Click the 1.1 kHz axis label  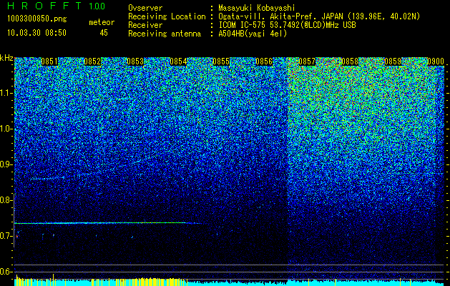click(6, 93)
